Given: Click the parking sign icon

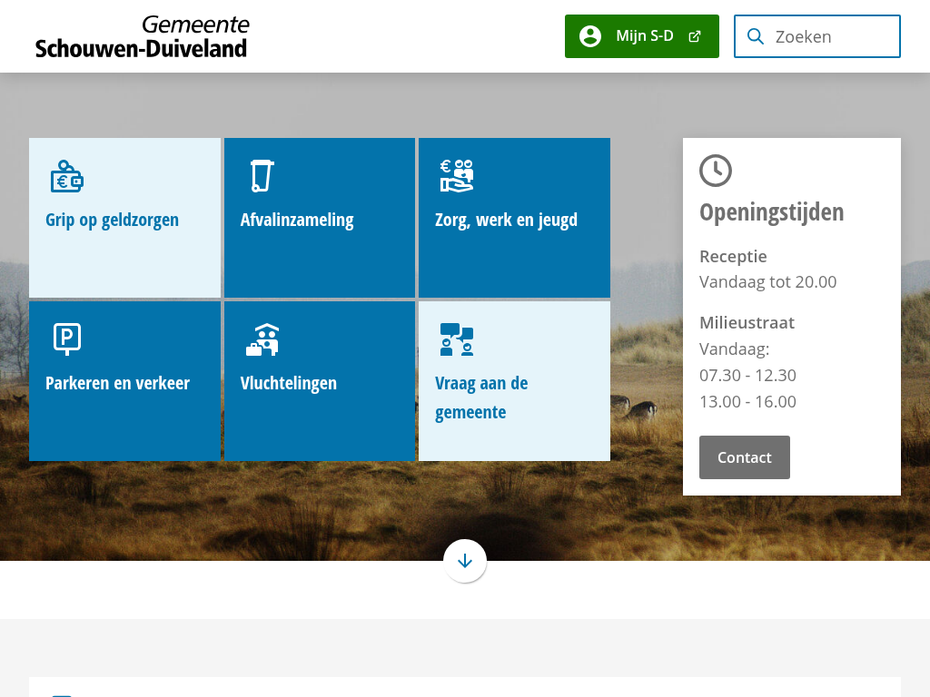Looking at the screenshot, I should (66, 339).
